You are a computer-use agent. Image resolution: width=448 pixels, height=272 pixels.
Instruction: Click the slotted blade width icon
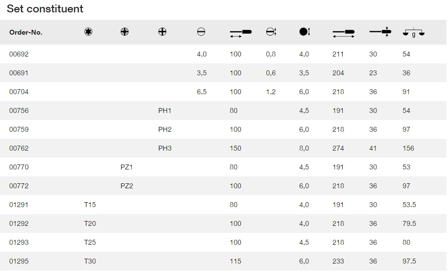click(x=201, y=32)
